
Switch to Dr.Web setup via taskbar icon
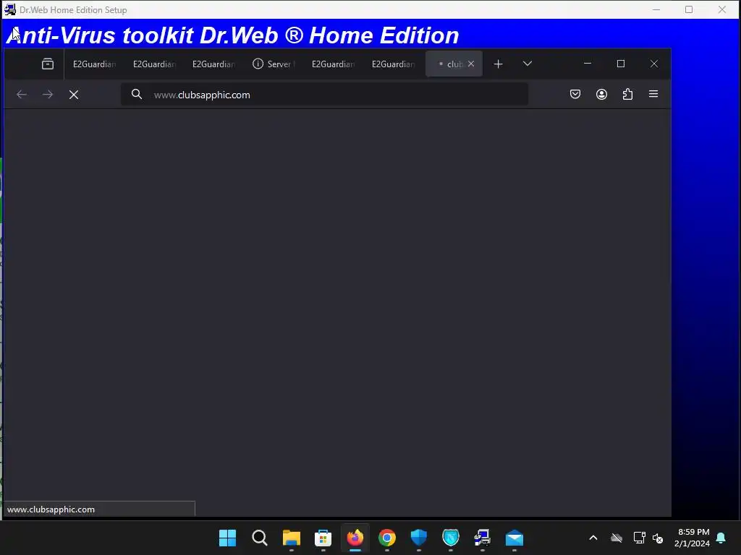click(x=483, y=538)
